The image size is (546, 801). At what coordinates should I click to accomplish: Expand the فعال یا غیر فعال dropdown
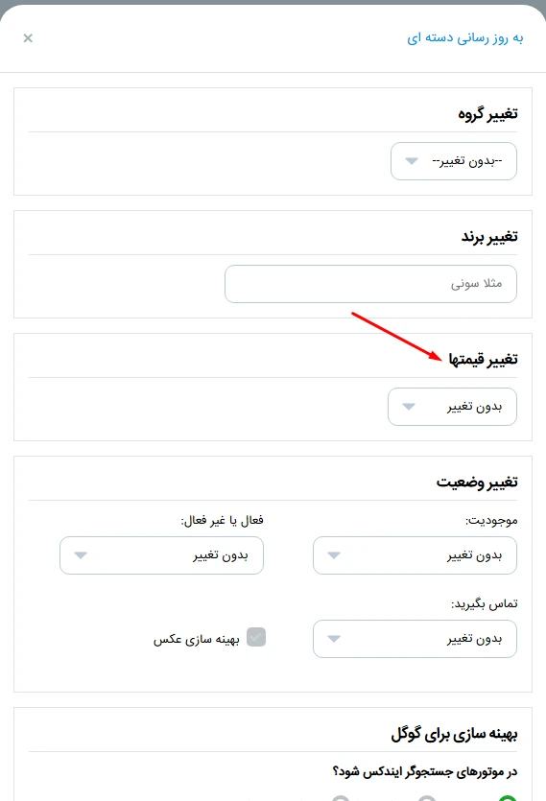point(161,555)
